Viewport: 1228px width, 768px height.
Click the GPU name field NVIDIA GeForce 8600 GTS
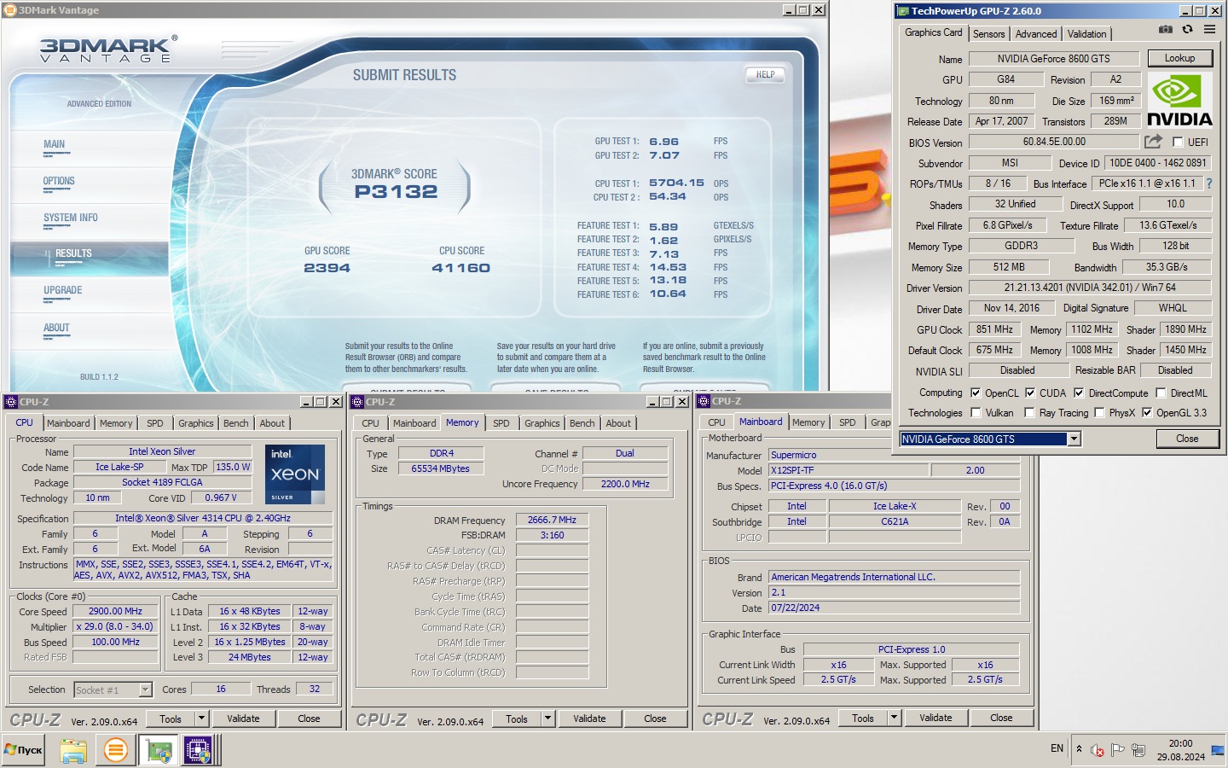1054,59
